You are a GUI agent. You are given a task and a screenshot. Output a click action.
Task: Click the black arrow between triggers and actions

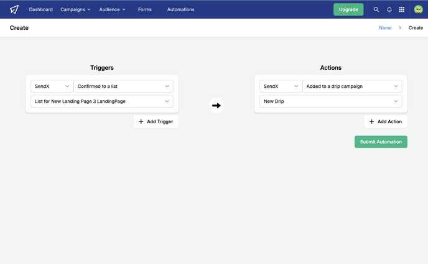[216, 105]
